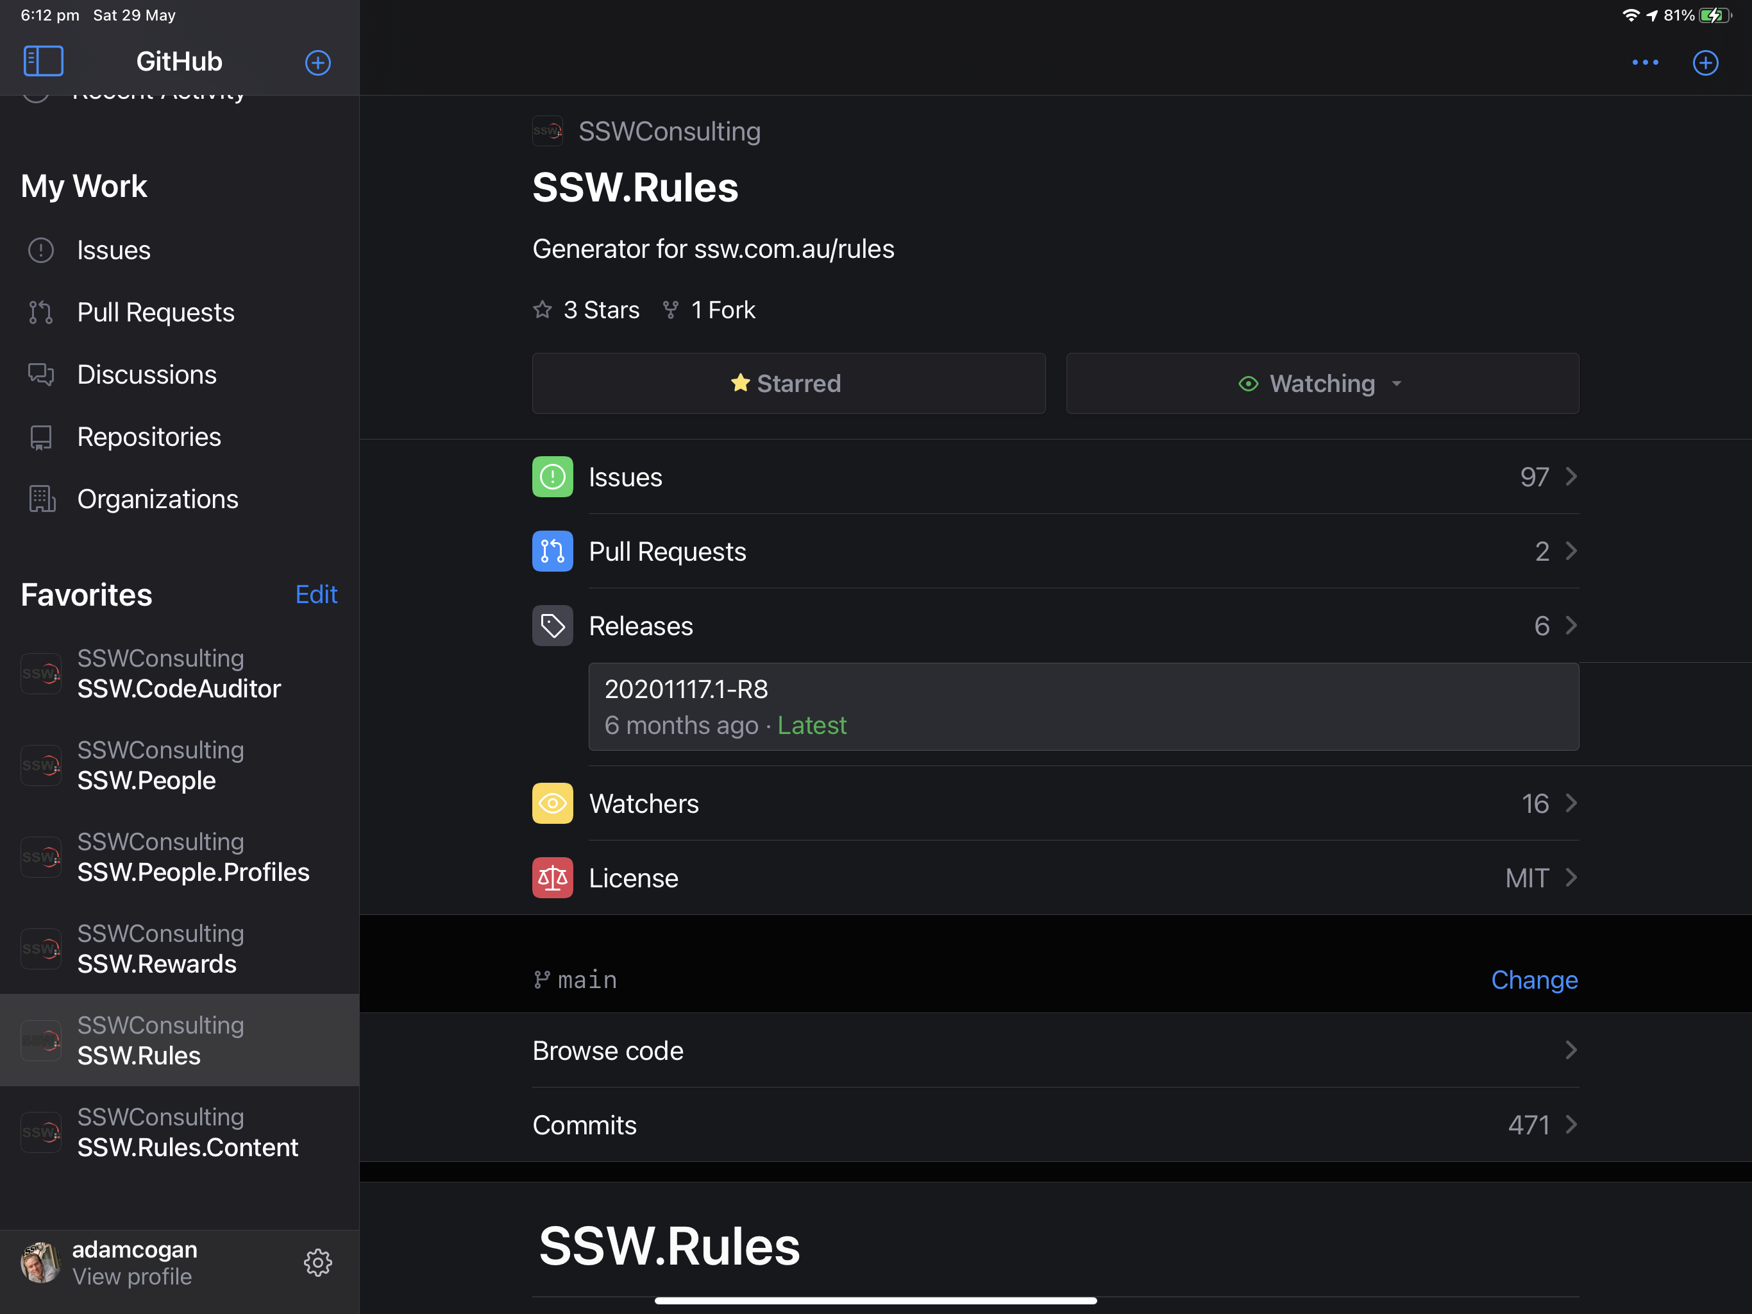
Task: Click the main branch icon
Action: click(542, 980)
